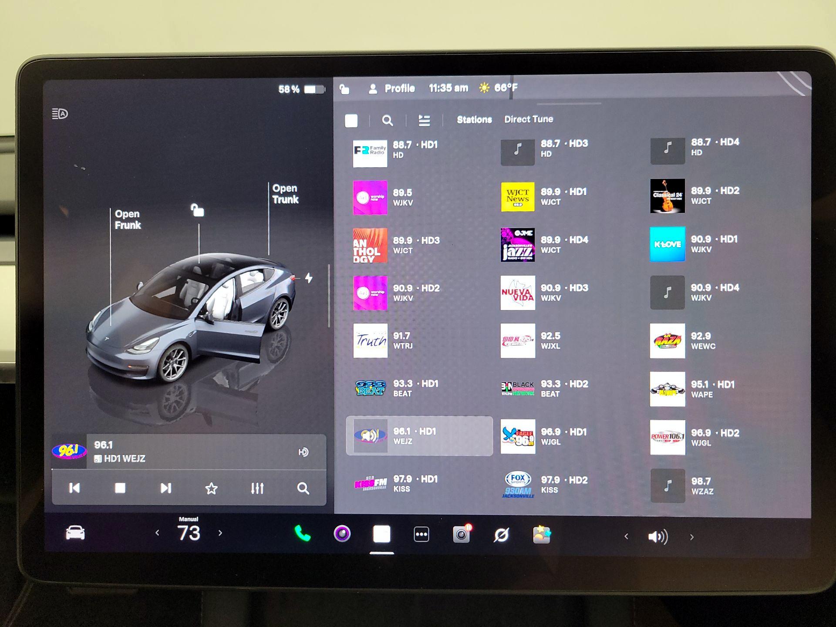Switch to the Direct Tune tab
Screen dimensions: 836x627
coord(529,119)
